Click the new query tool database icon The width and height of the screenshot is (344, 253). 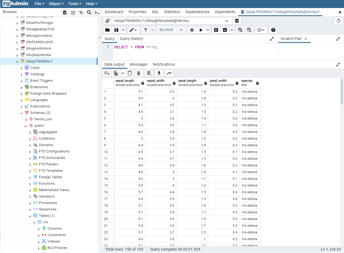[x=237, y=21]
